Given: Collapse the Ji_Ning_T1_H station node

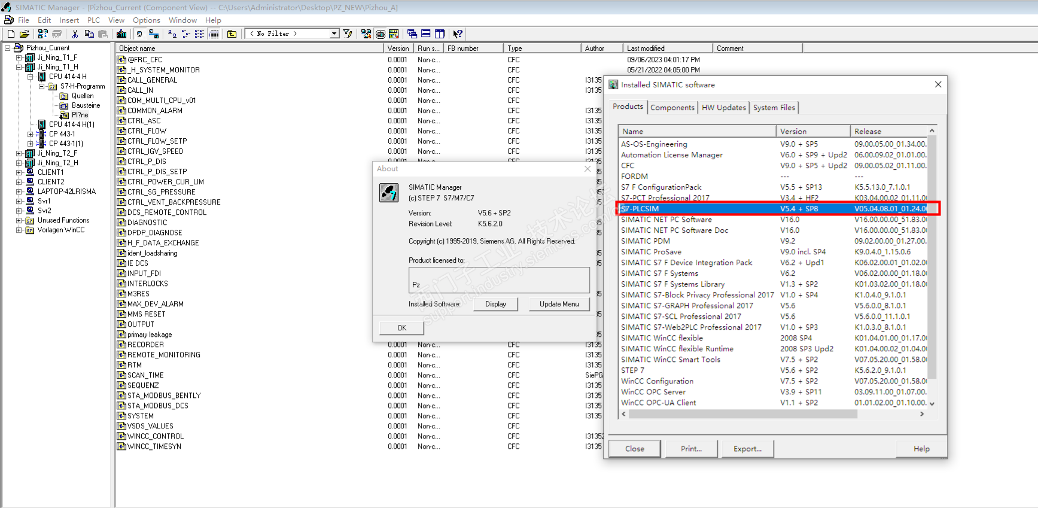Looking at the screenshot, I should [19, 67].
